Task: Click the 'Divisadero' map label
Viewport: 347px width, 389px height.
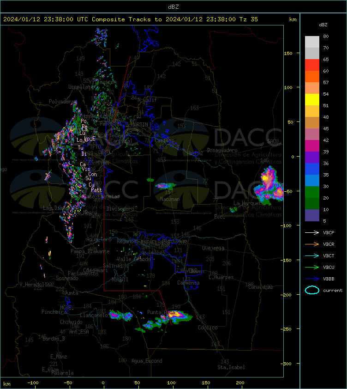Action: click(x=120, y=209)
